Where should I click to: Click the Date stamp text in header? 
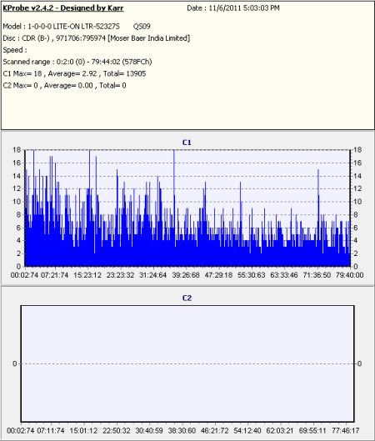233,8
